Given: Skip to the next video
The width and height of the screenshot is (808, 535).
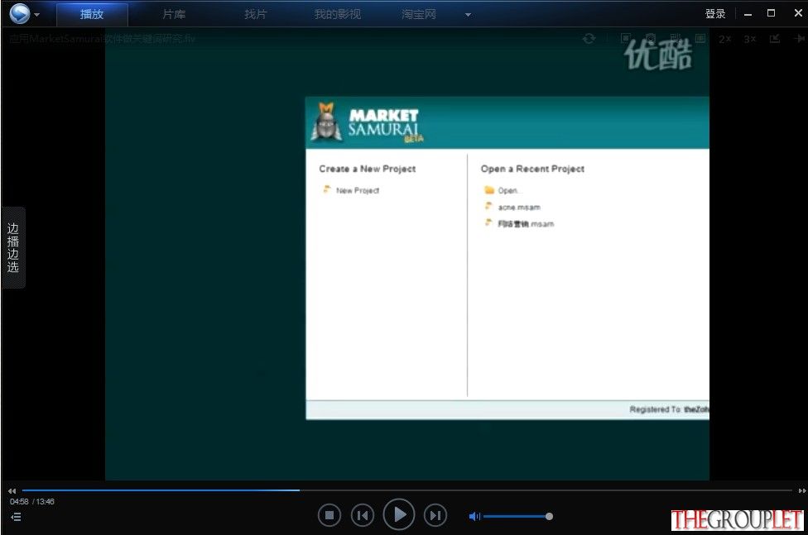Looking at the screenshot, I should [435, 515].
